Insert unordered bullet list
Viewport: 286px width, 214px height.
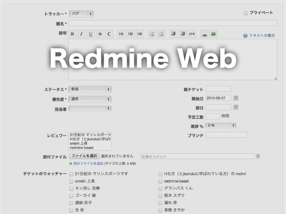[x=152, y=34]
